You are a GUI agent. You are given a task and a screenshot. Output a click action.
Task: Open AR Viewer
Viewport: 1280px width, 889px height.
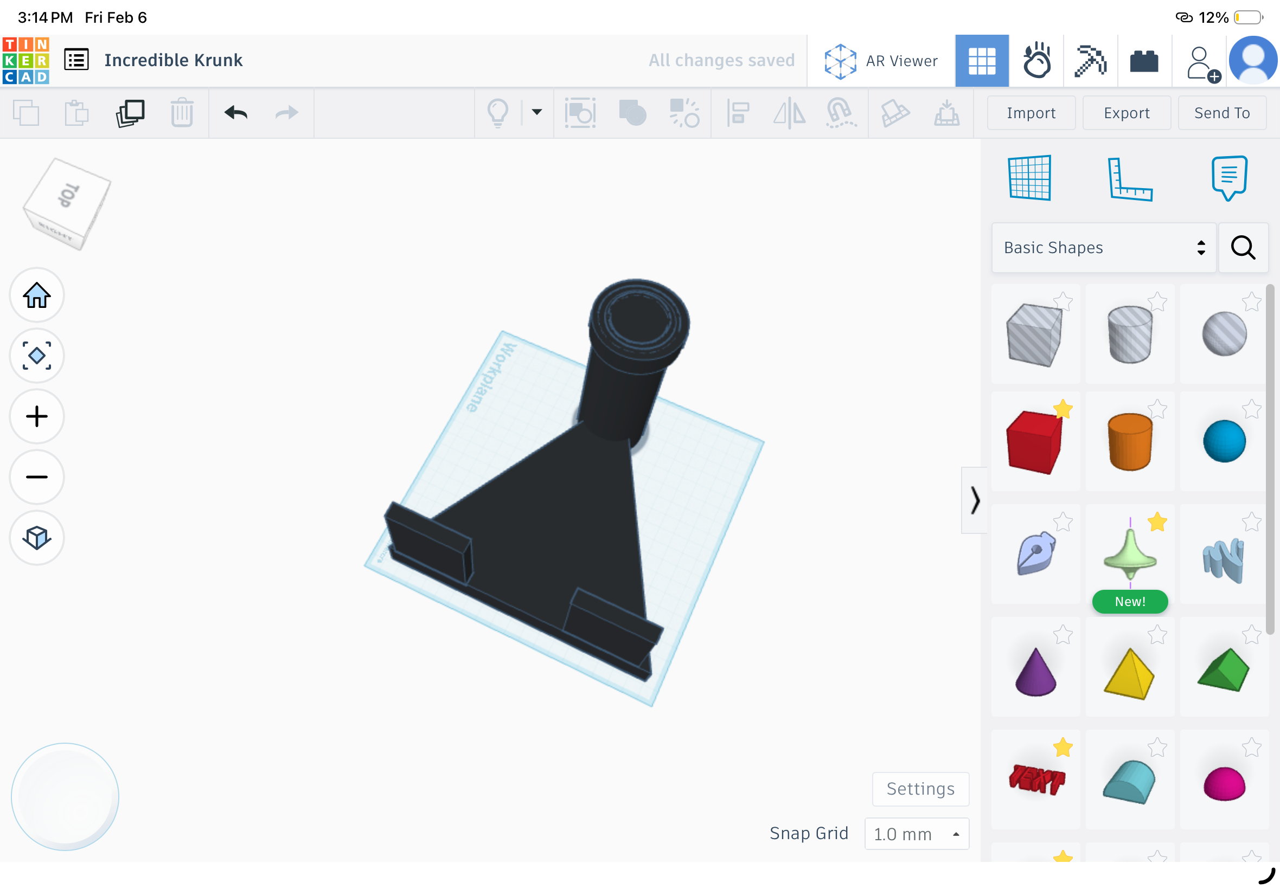click(x=881, y=61)
